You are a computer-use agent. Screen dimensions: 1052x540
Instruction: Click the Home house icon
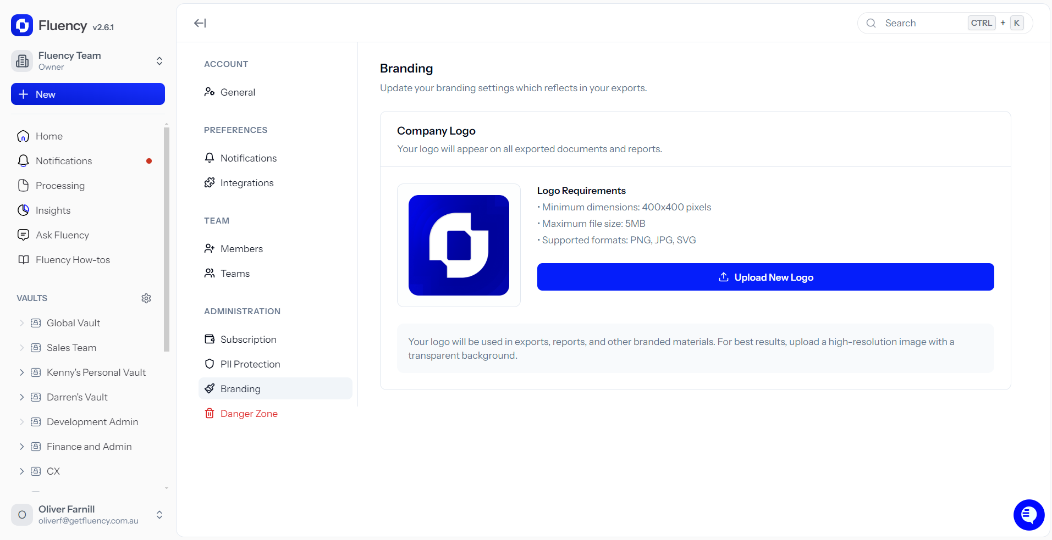pos(23,136)
